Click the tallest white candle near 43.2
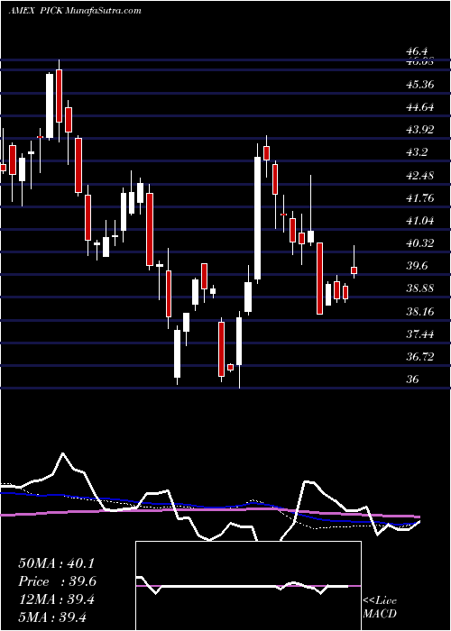Viewport: 451px width, 631px height. (257, 218)
